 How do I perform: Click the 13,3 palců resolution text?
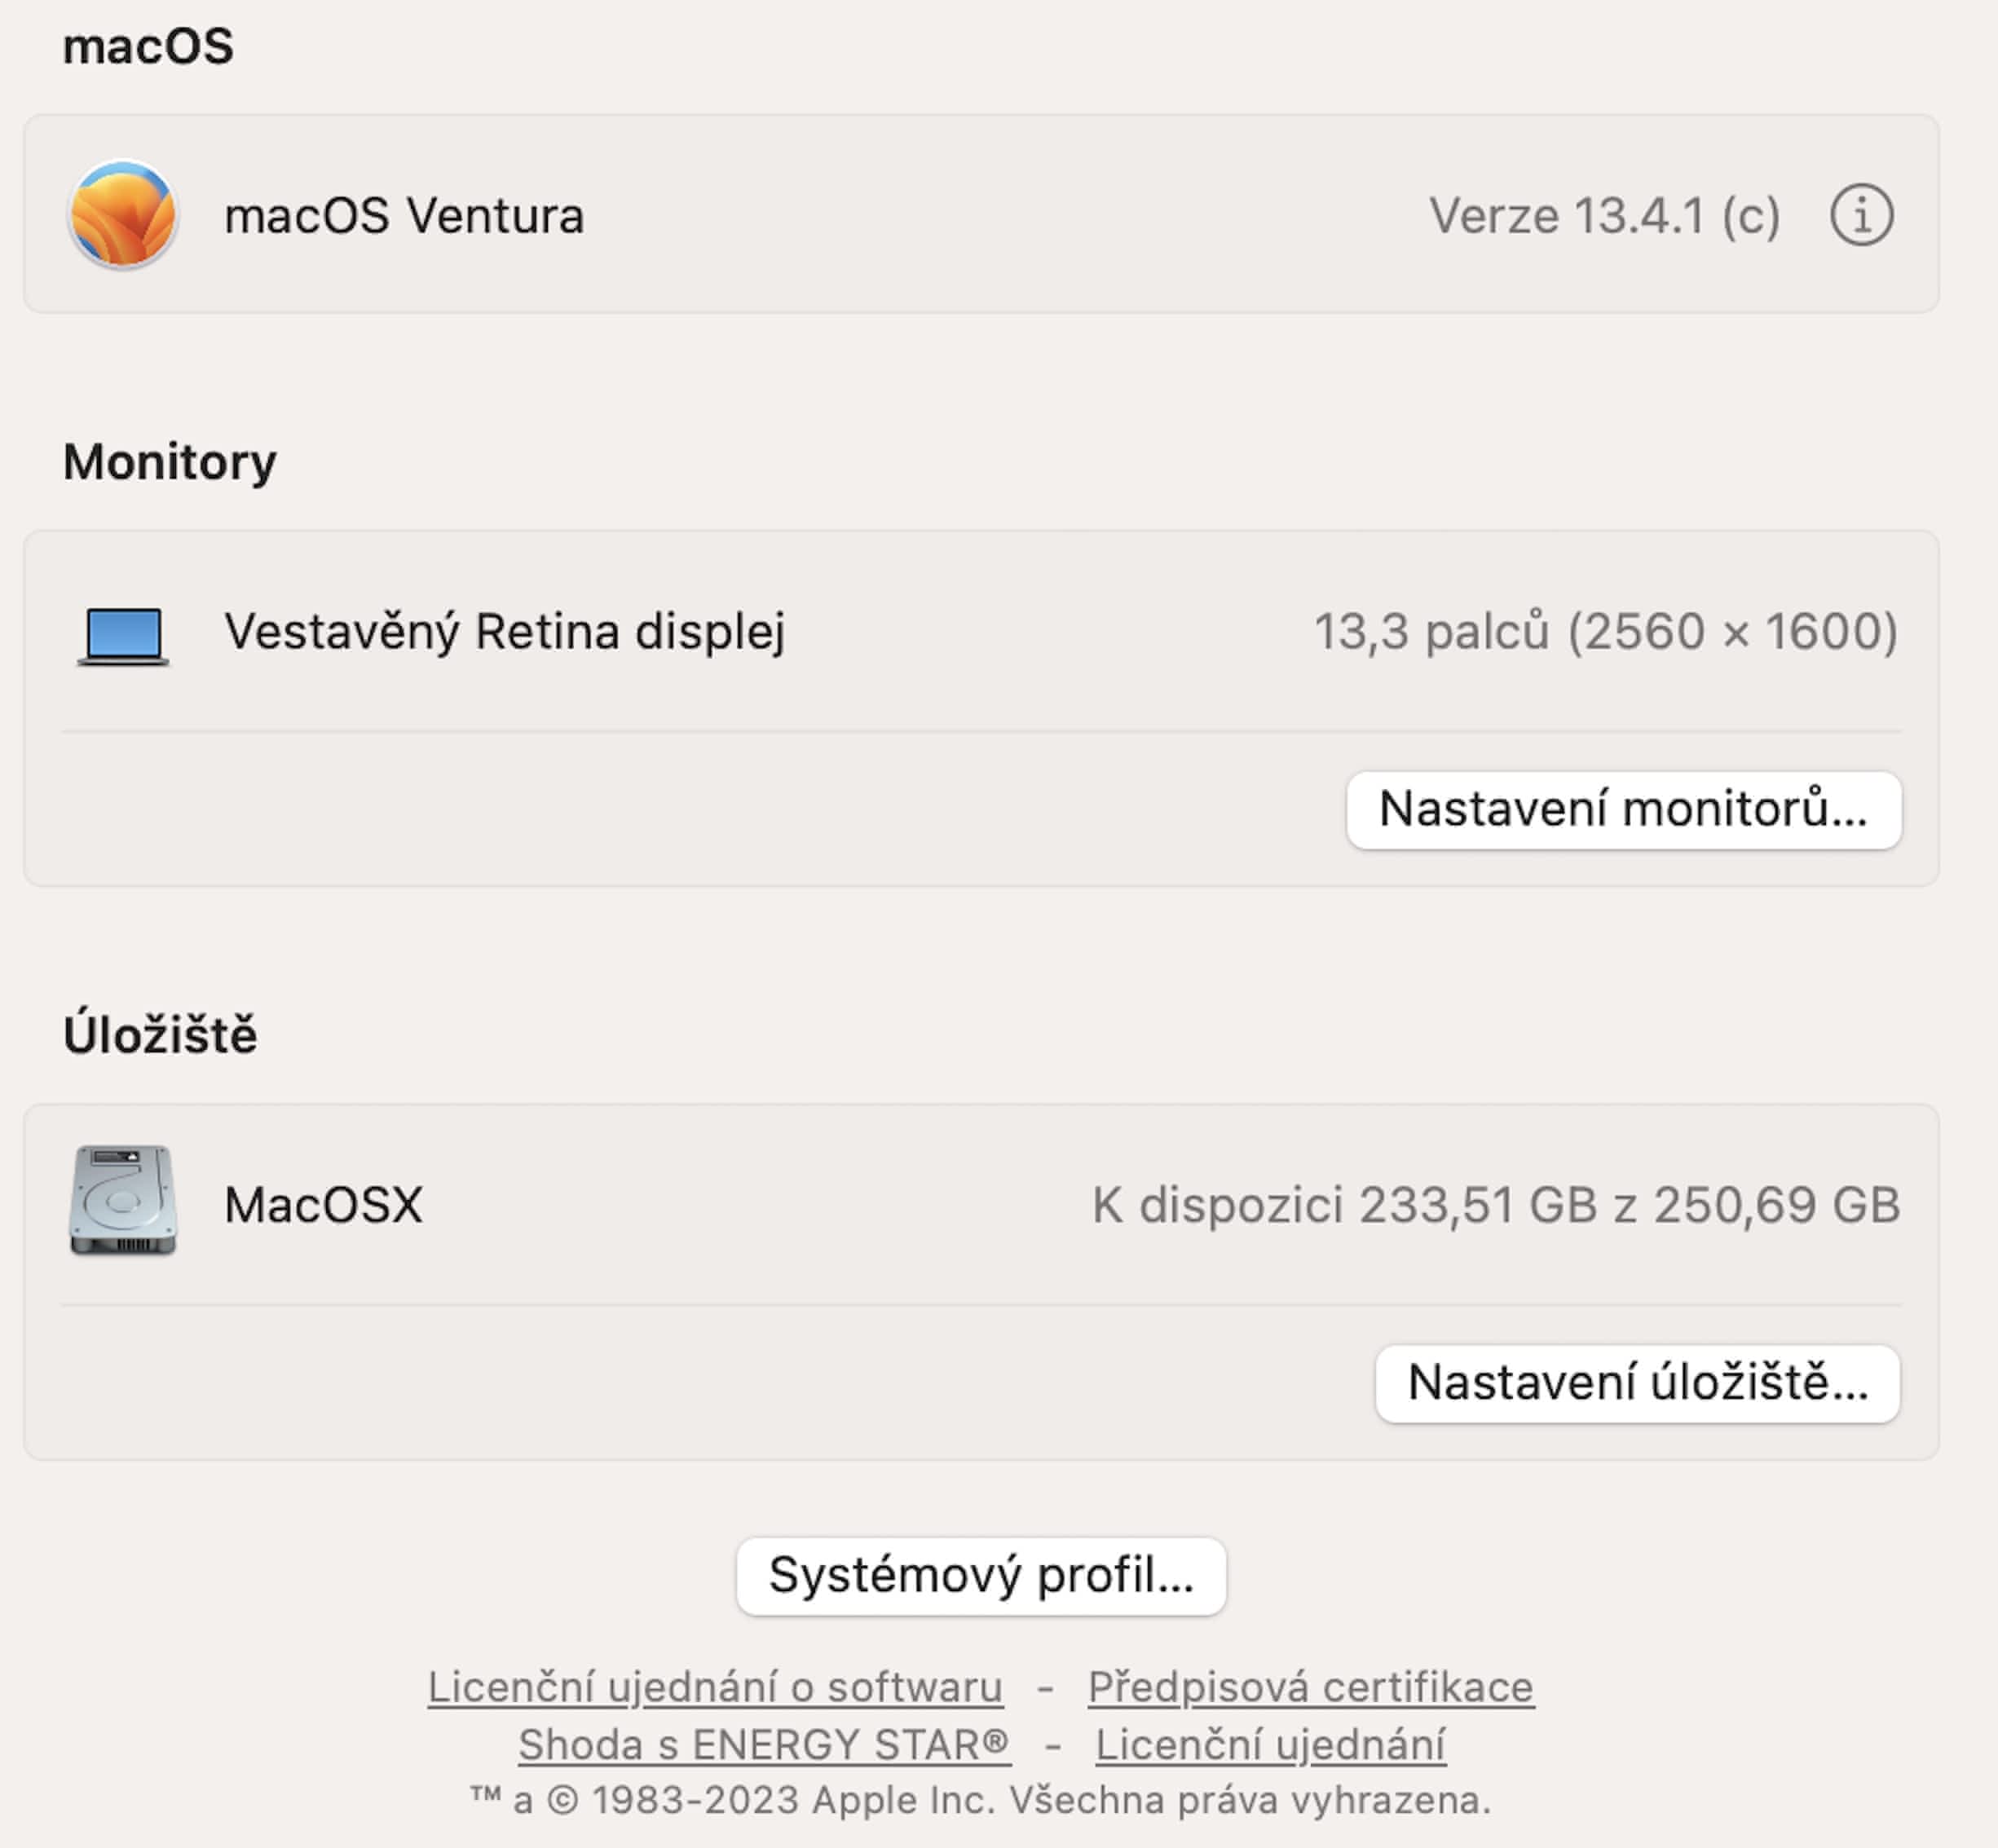(x=1605, y=632)
